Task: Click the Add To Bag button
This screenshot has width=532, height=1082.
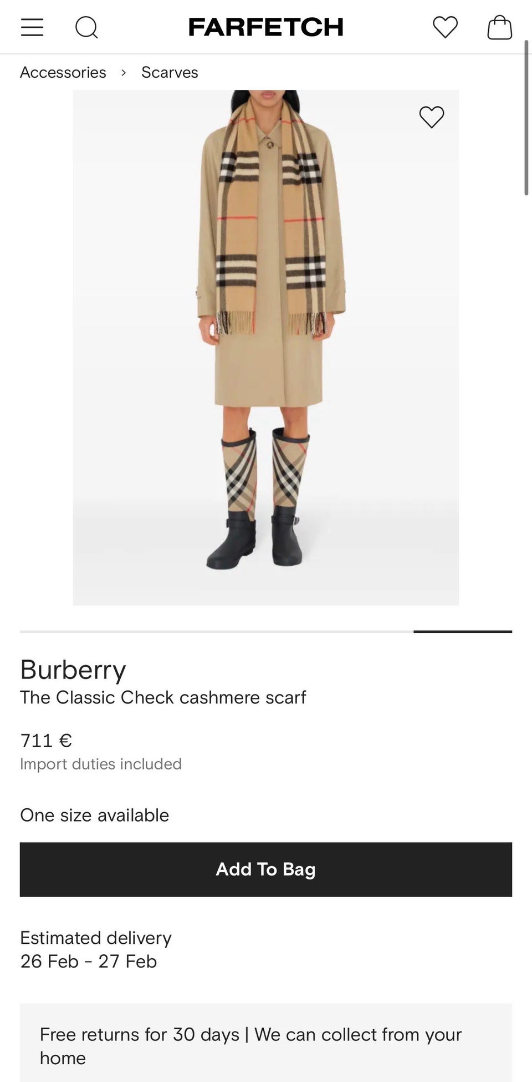Action: pyautogui.click(x=266, y=869)
